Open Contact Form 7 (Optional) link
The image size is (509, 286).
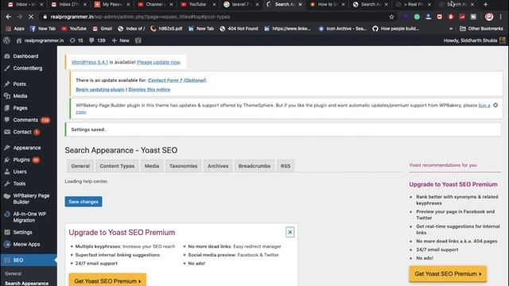(x=177, y=80)
